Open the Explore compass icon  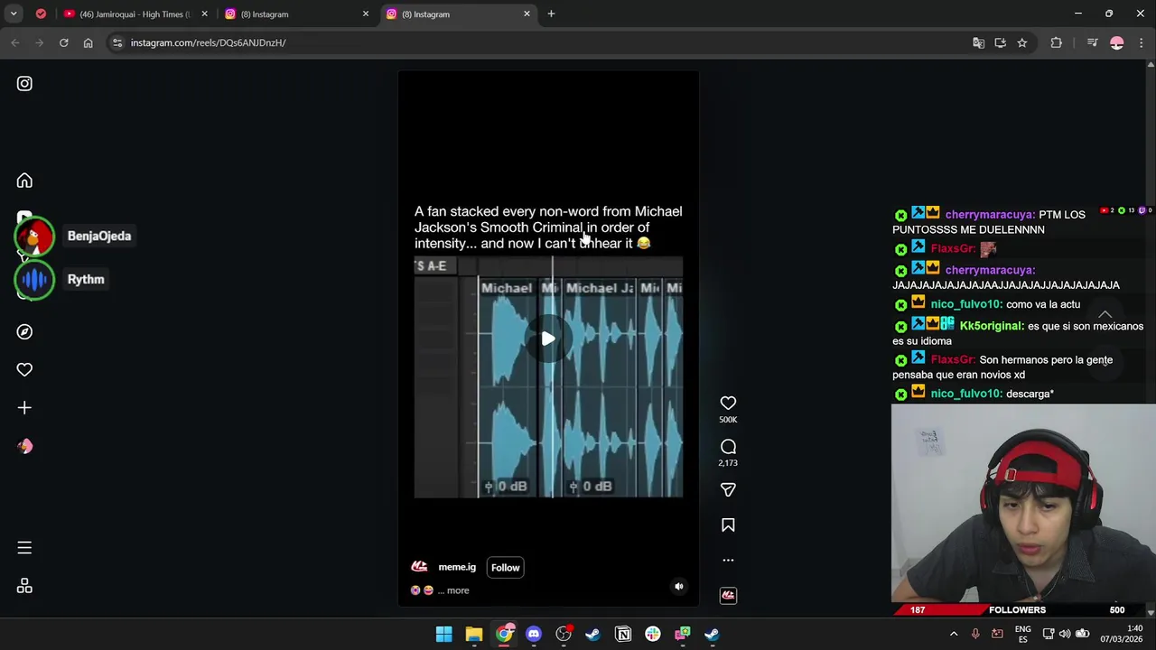pyautogui.click(x=24, y=332)
